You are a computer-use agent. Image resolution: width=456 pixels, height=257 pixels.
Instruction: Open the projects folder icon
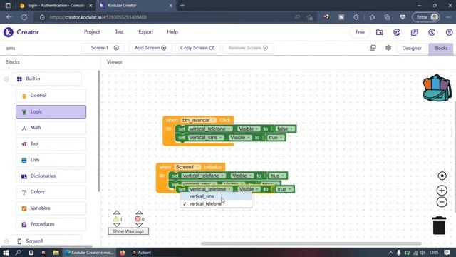[x=380, y=32]
